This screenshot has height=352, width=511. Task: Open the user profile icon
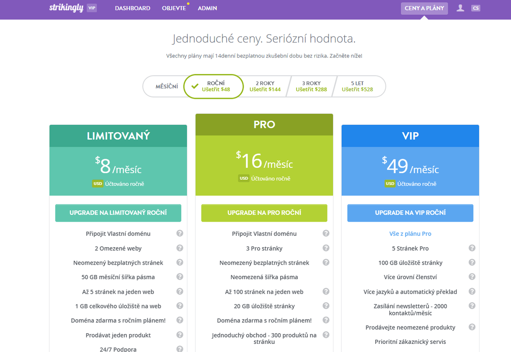[460, 8]
